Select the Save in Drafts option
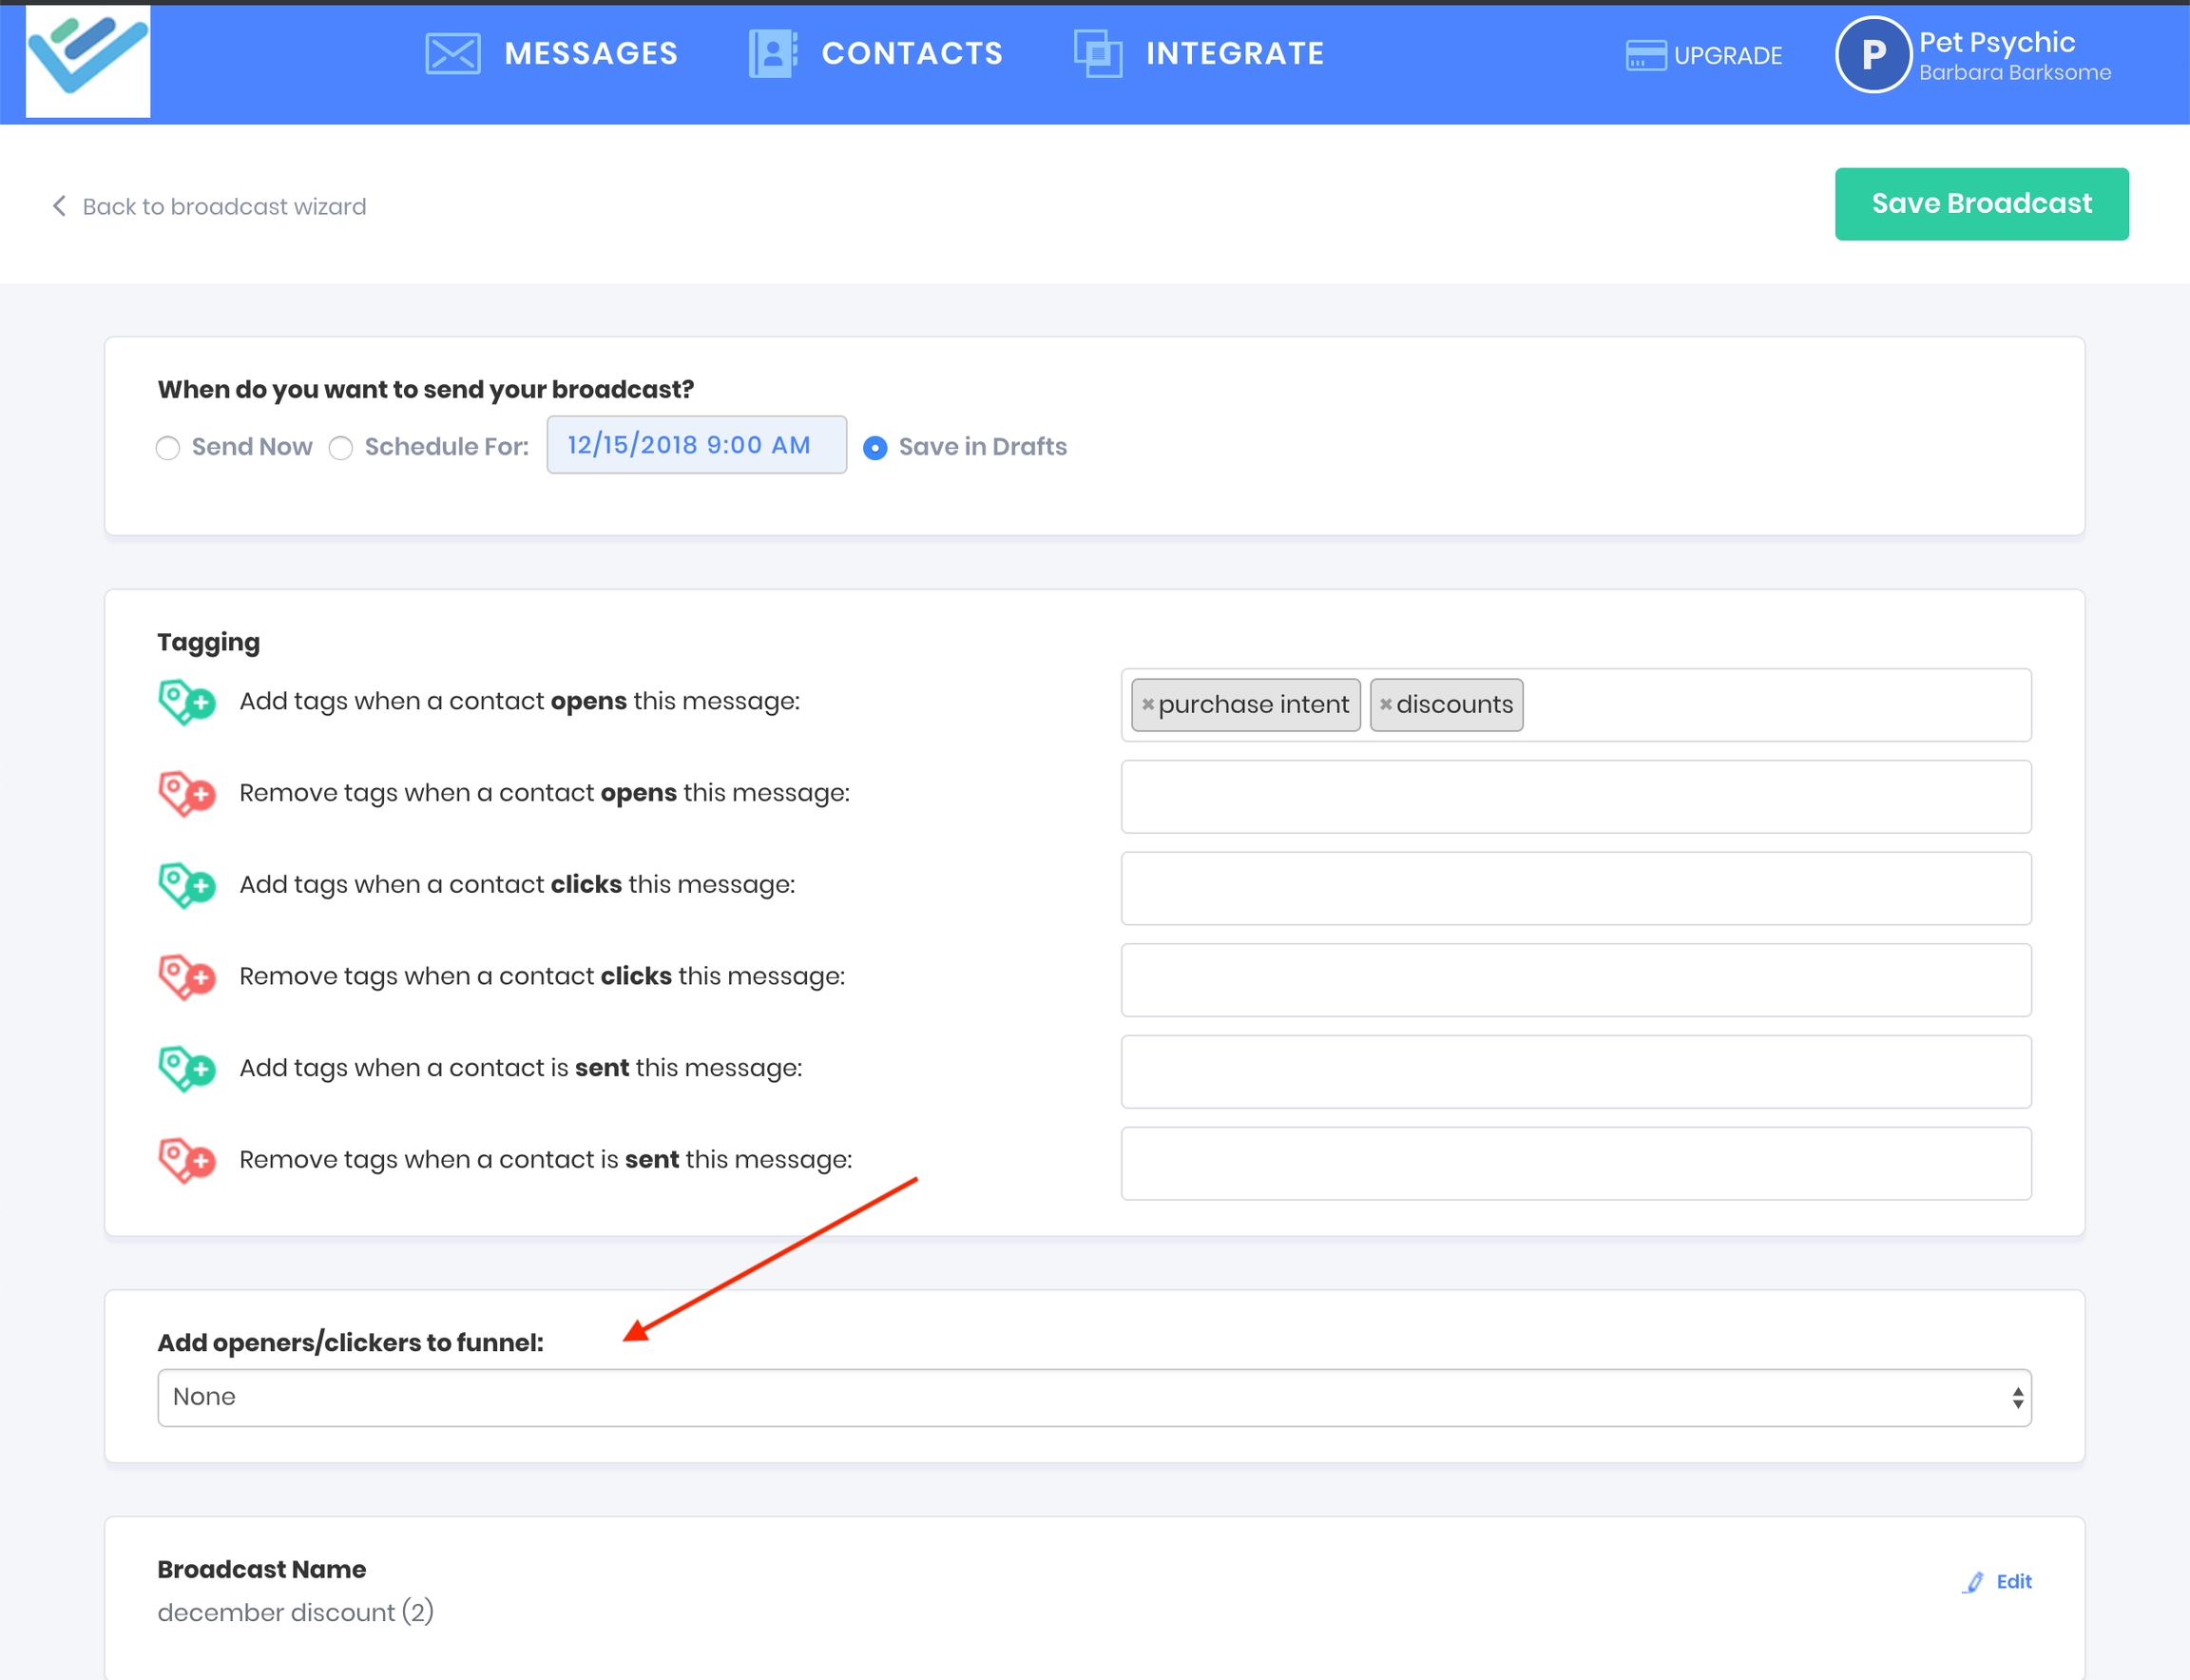 coord(874,448)
